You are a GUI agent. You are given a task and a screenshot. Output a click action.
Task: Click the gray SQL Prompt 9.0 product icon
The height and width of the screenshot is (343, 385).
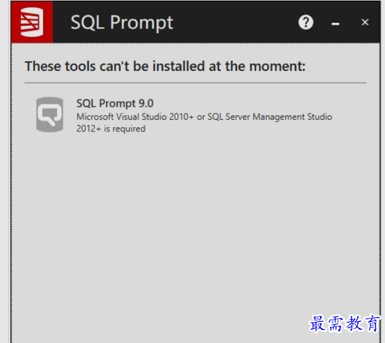pos(49,114)
